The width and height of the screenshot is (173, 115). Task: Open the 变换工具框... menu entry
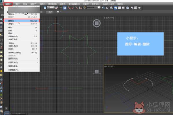coord(22,39)
